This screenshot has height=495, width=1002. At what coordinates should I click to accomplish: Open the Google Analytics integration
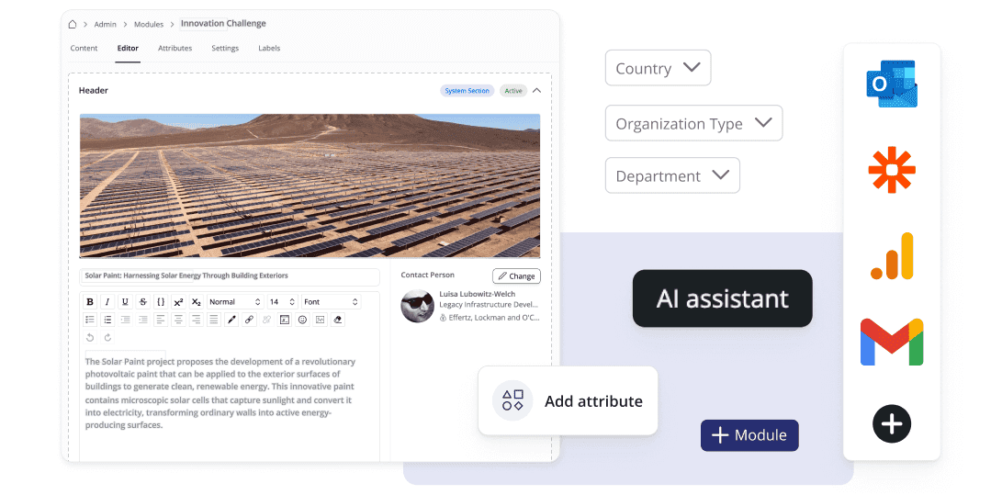click(x=892, y=255)
